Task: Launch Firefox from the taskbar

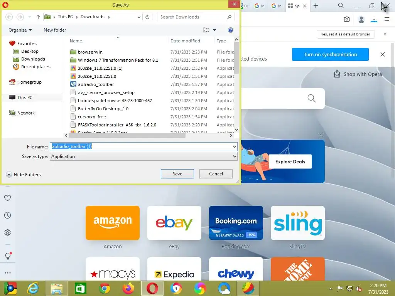Action: (128, 288)
